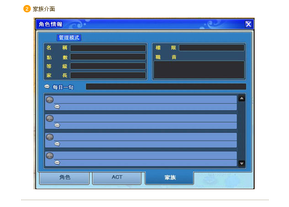Image resolution: width=289 pixels, height=207 pixels.
Task: Click the first member's speech bubble icon
Action: [x=57, y=106]
